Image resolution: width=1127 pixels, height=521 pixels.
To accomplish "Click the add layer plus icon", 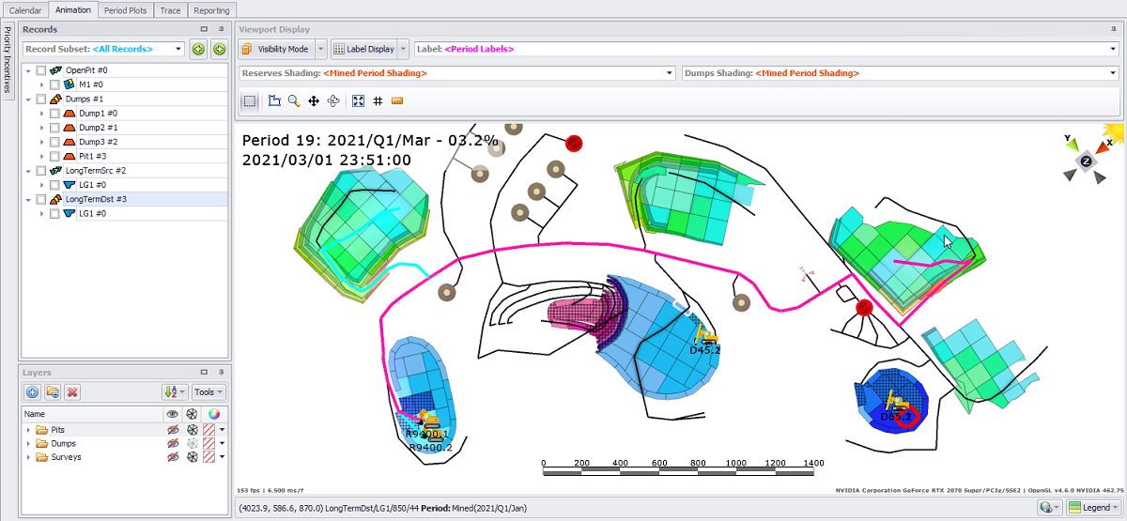I will [x=32, y=391].
